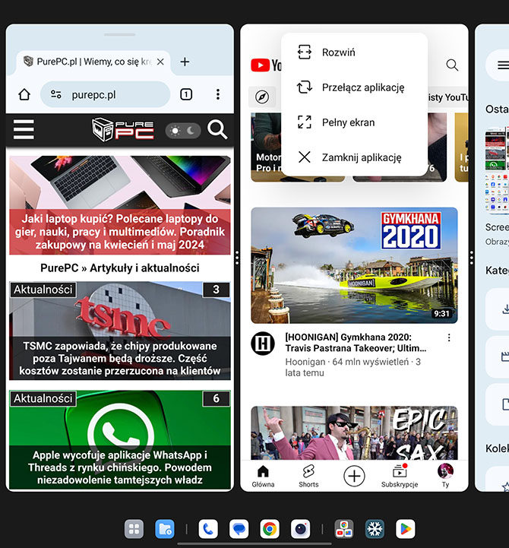
Task: Choose Pełny ekran from the menu
Action: click(x=354, y=122)
